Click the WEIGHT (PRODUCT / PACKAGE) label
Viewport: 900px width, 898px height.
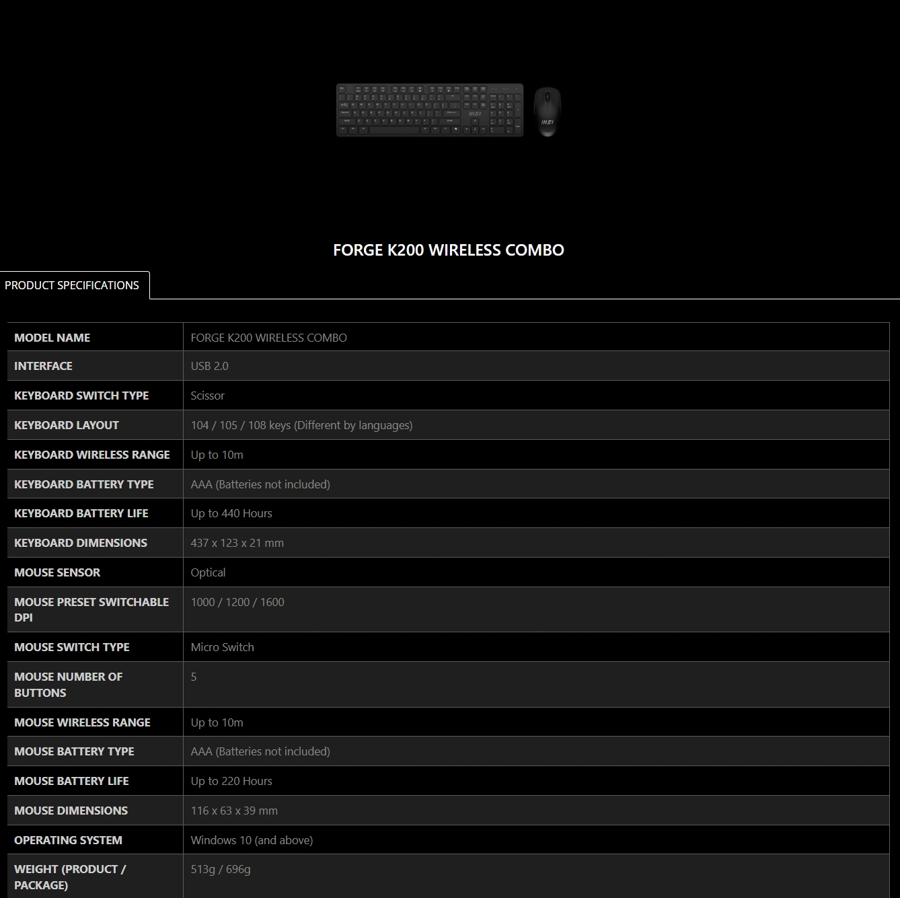[71, 877]
